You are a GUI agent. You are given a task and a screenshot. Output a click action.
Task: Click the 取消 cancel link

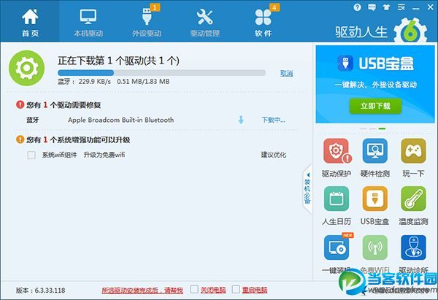[287, 73]
